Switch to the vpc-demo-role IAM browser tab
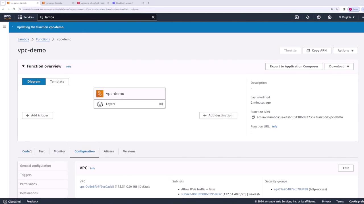This screenshot has height=204, width=364. coord(93,3)
